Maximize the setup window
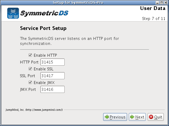Viewport: 169px width, 126px height. 162,3
